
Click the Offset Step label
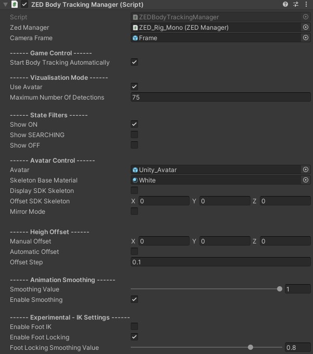click(27, 262)
